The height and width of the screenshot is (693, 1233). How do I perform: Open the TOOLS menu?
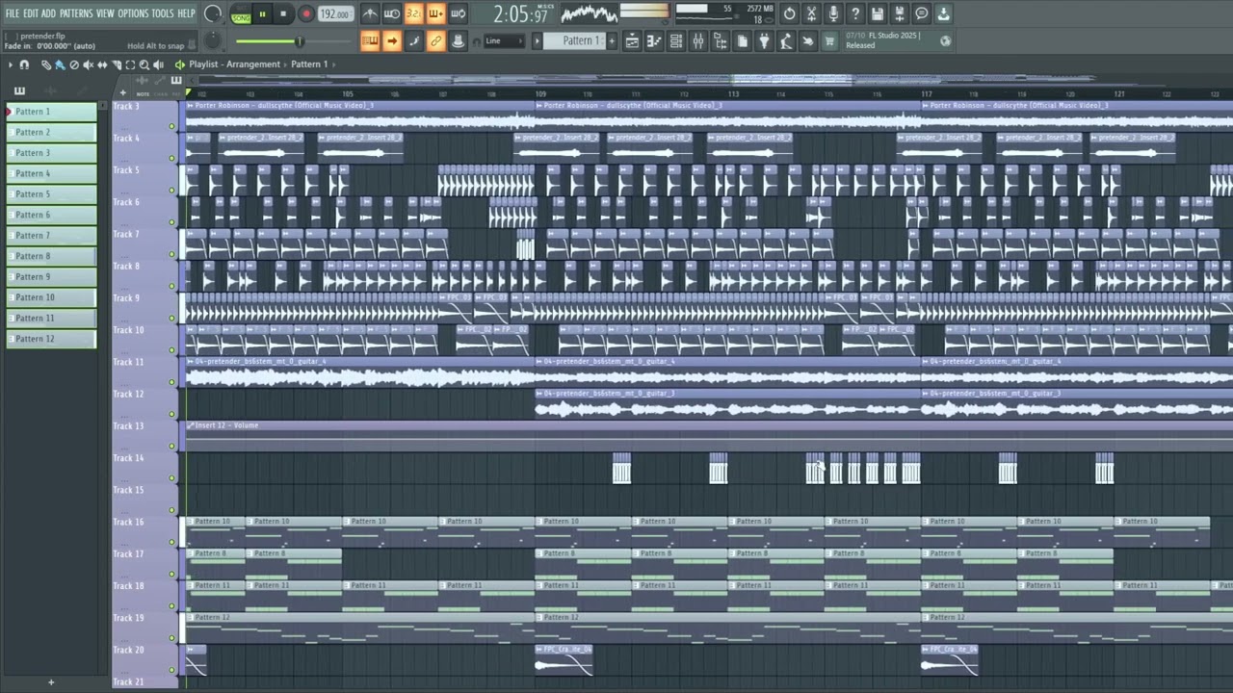tap(162, 13)
